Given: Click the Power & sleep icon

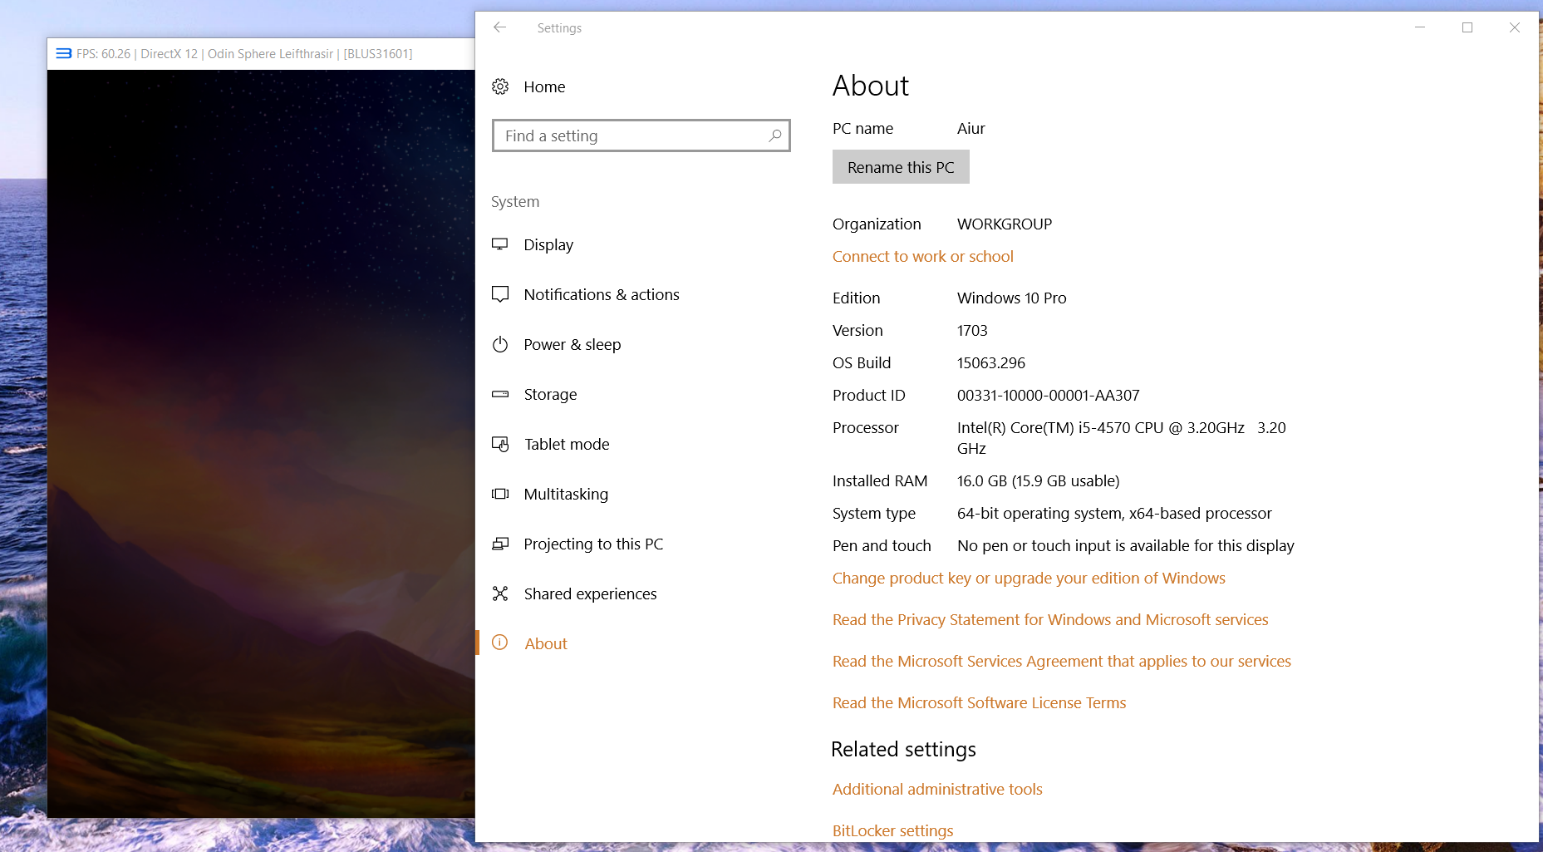Looking at the screenshot, I should point(500,344).
